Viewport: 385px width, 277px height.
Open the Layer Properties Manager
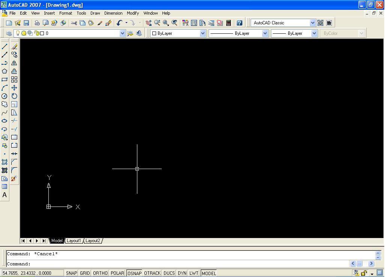coord(9,33)
